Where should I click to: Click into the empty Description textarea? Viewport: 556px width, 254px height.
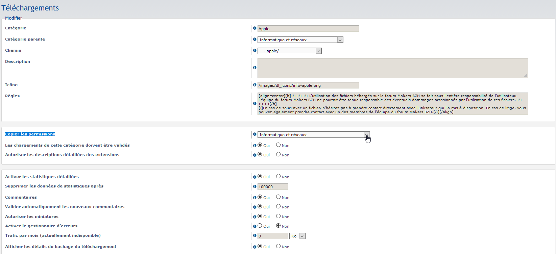pos(392,68)
